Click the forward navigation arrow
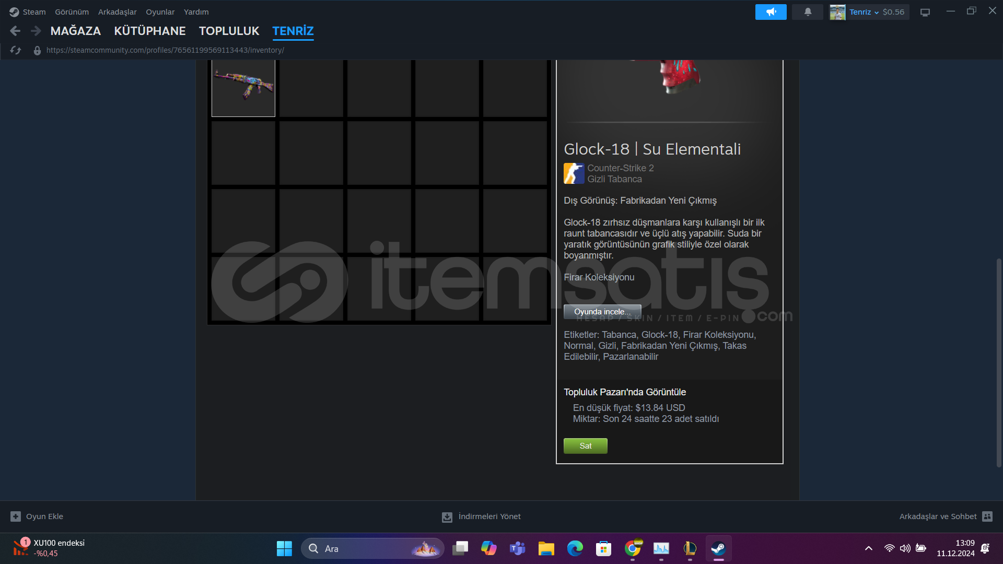1003x564 pixels. point(36,31)
